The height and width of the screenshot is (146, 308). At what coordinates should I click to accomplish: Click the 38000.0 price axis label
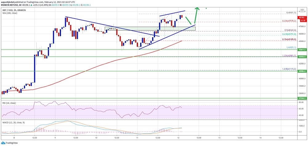click(x=302, y=93)
